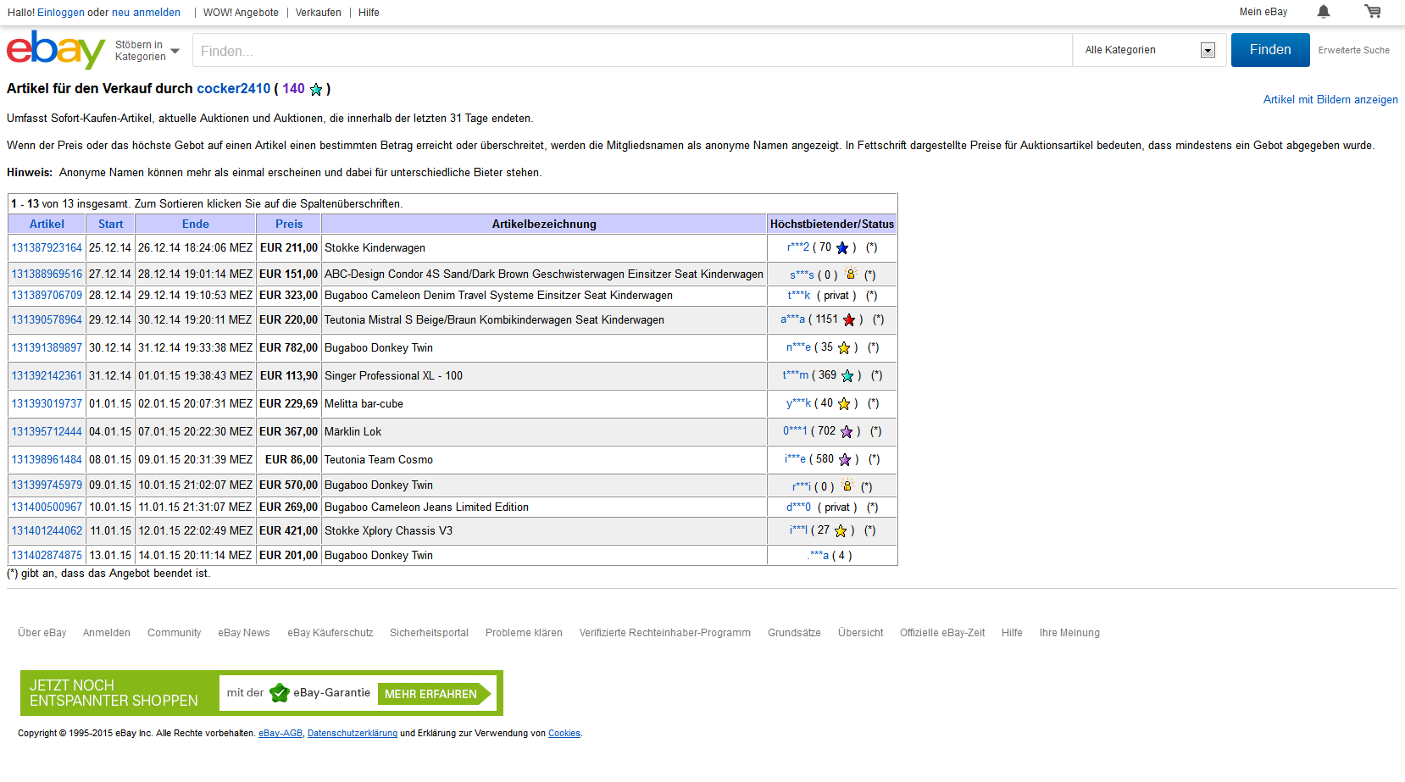This screenshot has height=782, width=1405.
Task: Open item 131392142361
Action: [x=47, y=376]
